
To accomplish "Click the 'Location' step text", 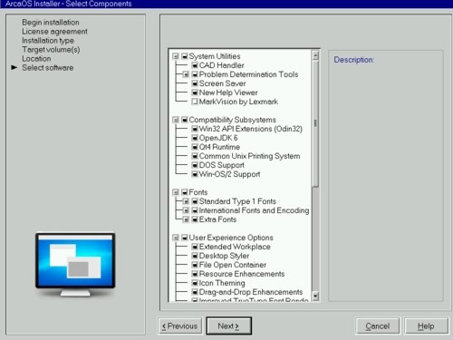I will [36, 59].
